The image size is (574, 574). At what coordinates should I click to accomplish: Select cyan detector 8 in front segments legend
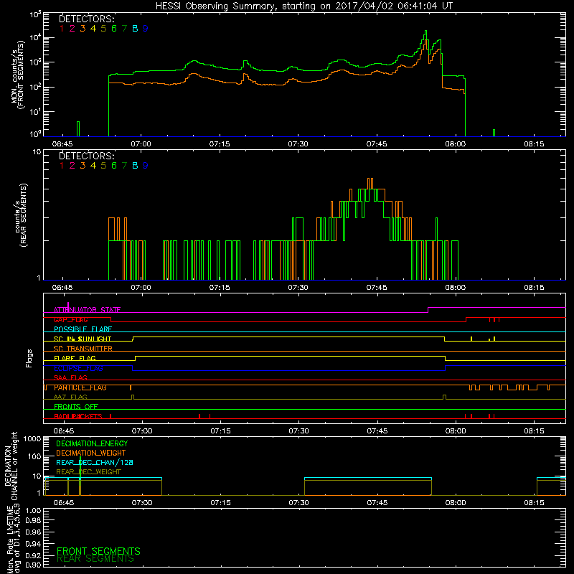pyautogui.click(x=135, y=29)
